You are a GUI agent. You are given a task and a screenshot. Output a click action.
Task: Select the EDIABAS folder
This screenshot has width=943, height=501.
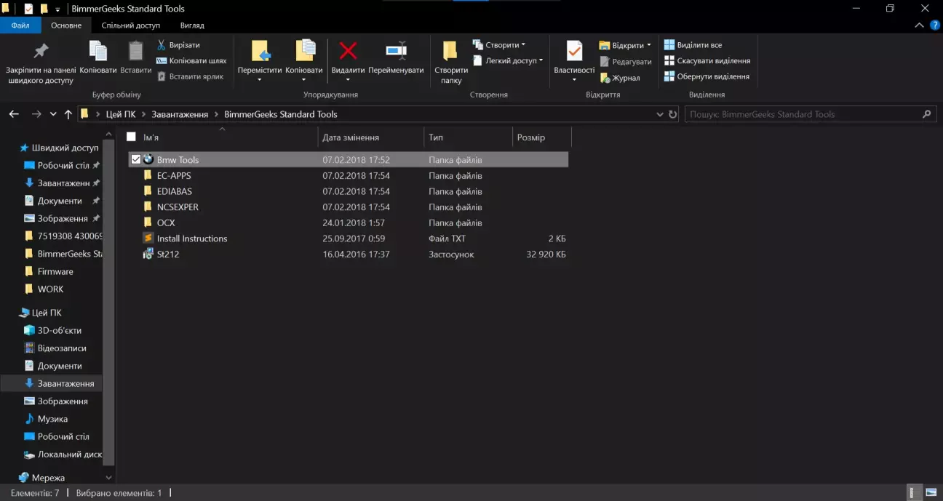click(x=174, y=191)
